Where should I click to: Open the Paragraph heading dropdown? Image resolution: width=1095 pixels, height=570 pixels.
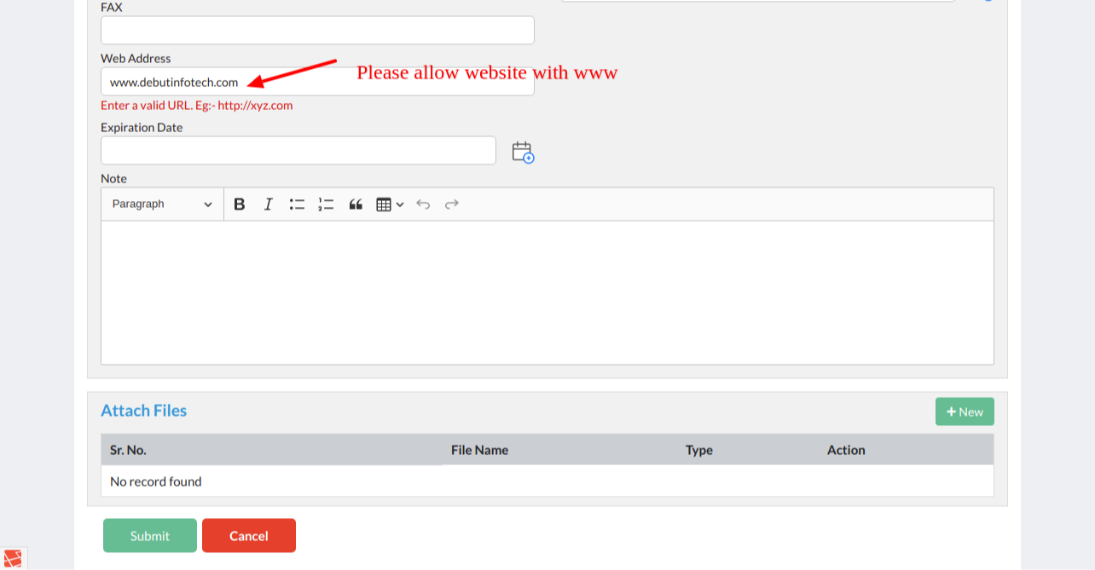point(162,204)
